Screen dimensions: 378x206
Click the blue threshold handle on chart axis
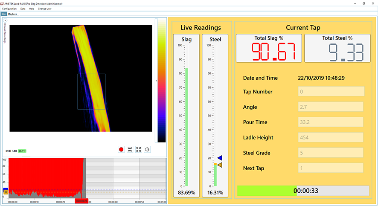coord(6,189)
